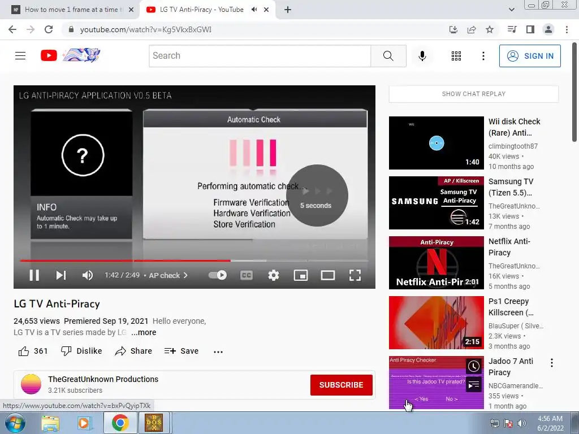Install the page as an app
The height and width of the screenshot is (434, 579).
(x=453, y=29)
